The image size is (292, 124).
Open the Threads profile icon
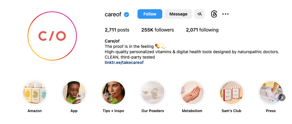click(214, 14)
